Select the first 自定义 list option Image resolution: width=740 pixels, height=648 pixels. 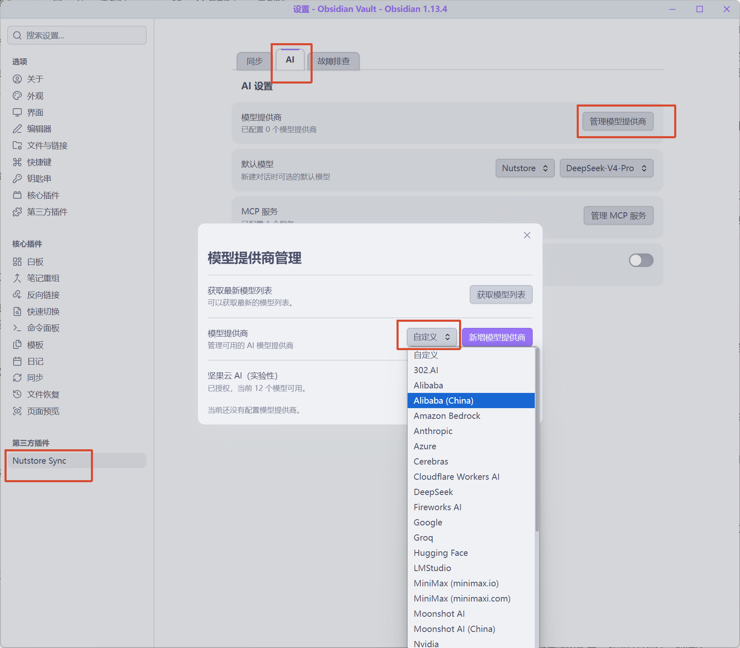pos(471,355)
